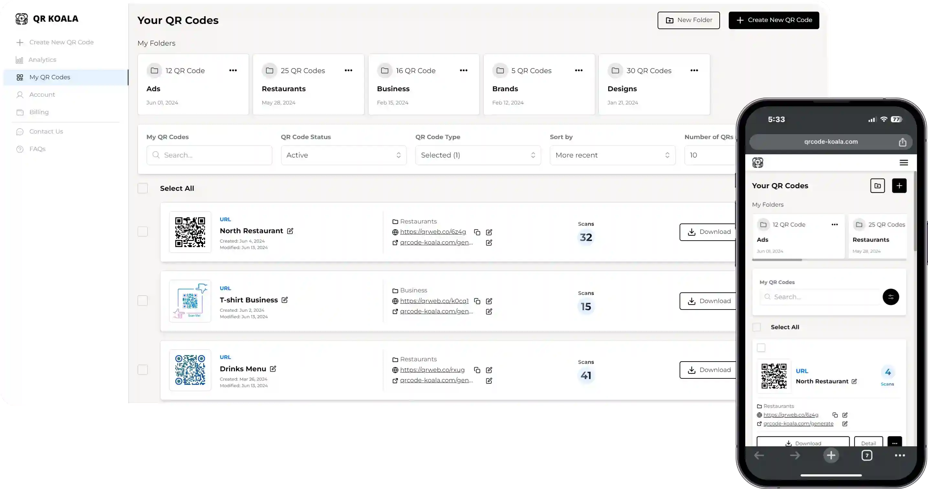The height and width of the screenshot is (489, 928).
Task: Click the Create New QR Code button
Action: pos(773,20)
